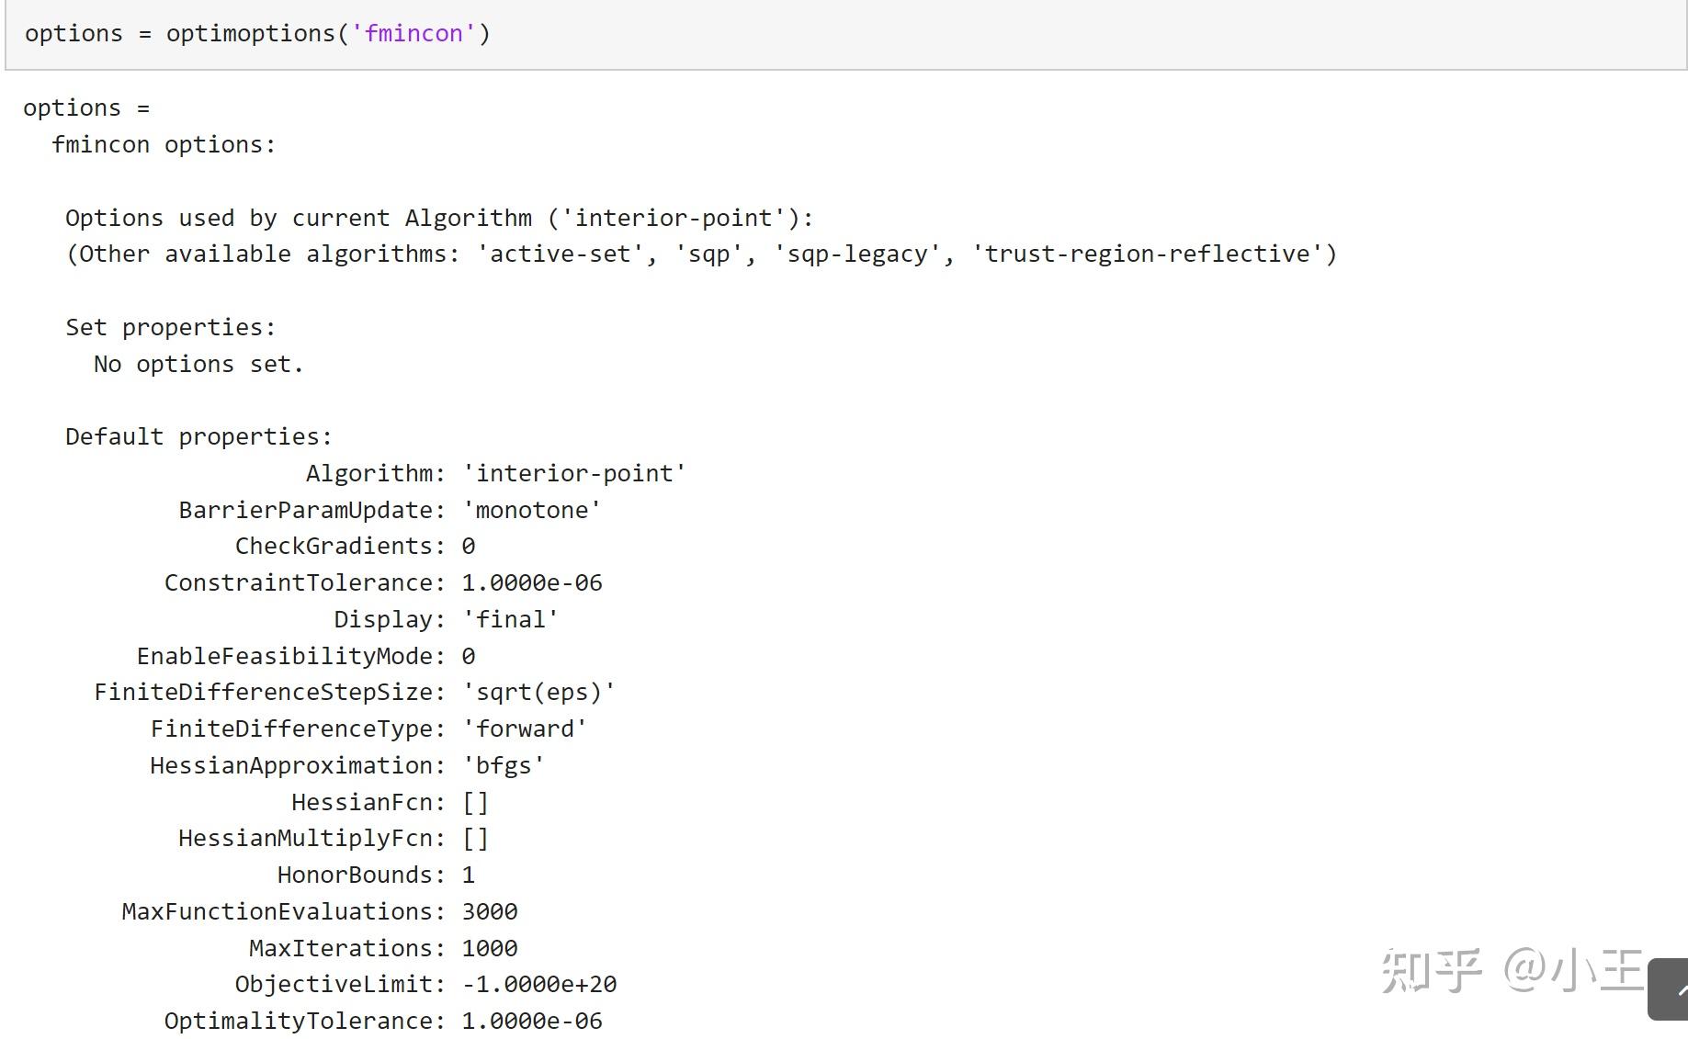
Task: Click the optimoptions function name in code
Action: (251, 34)
